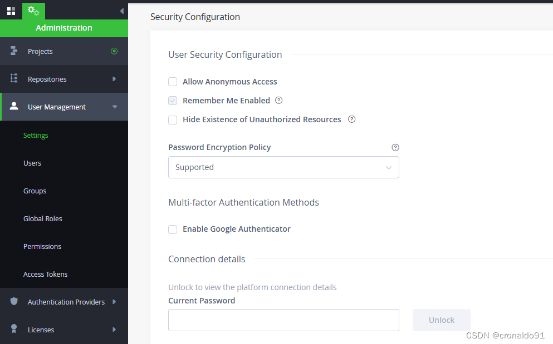
Task: Enable Allow Anonymous Access checkbox
Action: pyautogui.click(x=173, y=82)
